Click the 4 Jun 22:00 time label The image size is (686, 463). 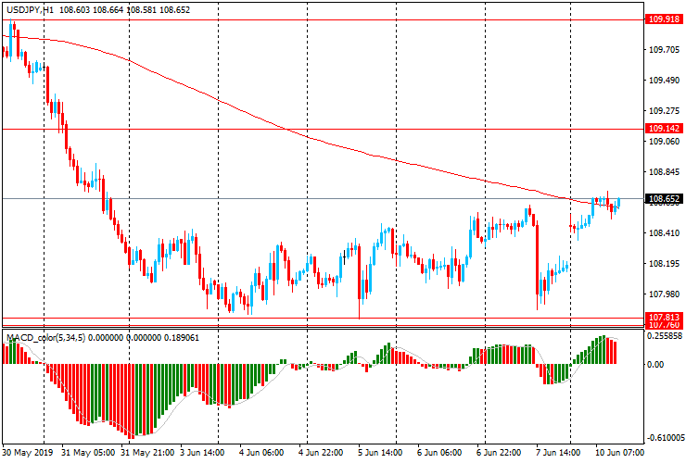[x=321, y=452]
